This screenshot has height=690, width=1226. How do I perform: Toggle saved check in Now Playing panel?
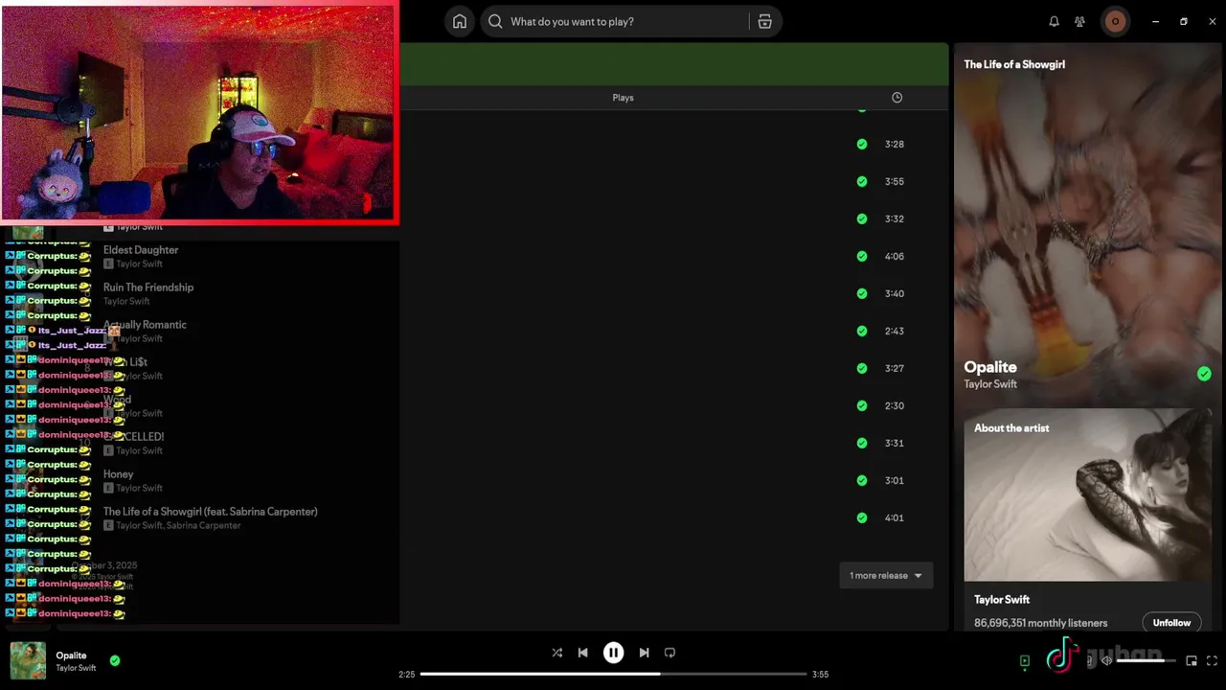(x=1204, y=374)
